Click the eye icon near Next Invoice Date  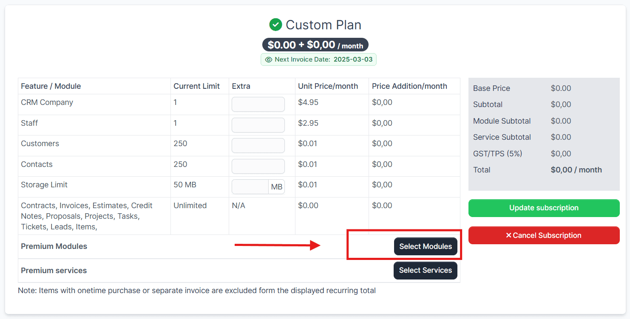click(x=268, y=59)
